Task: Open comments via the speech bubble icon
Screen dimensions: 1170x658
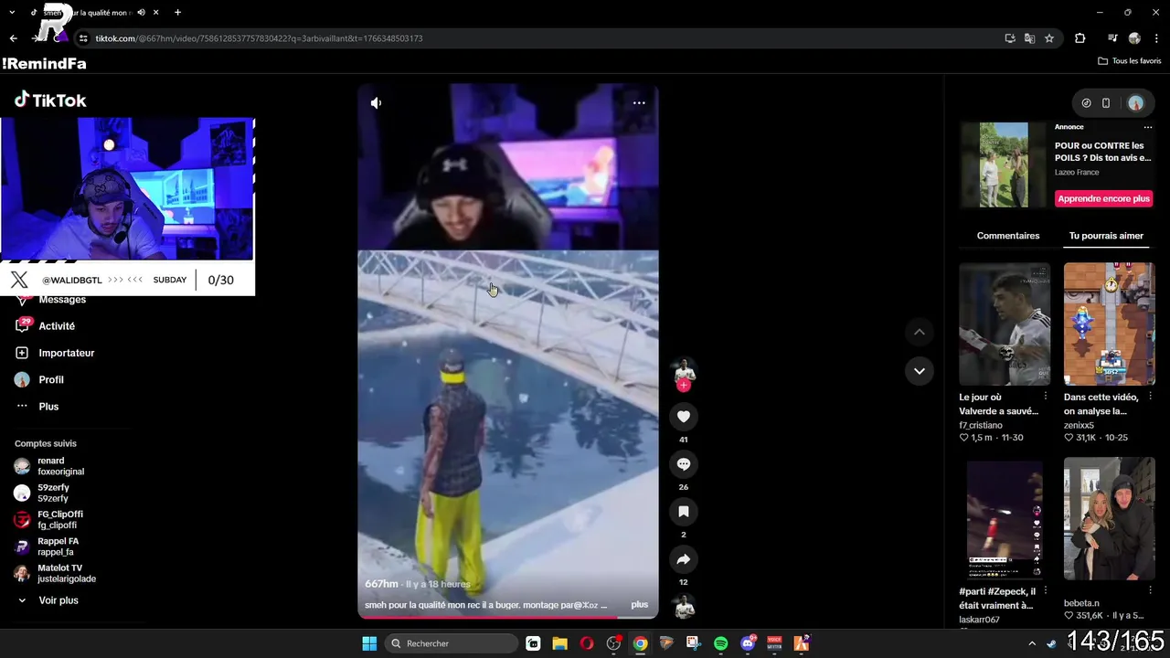Action: pyautogui.click(x=684, y=464)
